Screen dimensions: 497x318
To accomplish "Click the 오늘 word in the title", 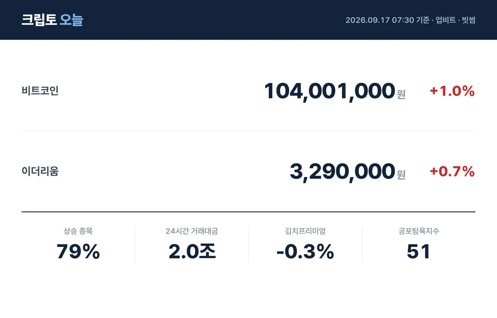I will (71, 20).
